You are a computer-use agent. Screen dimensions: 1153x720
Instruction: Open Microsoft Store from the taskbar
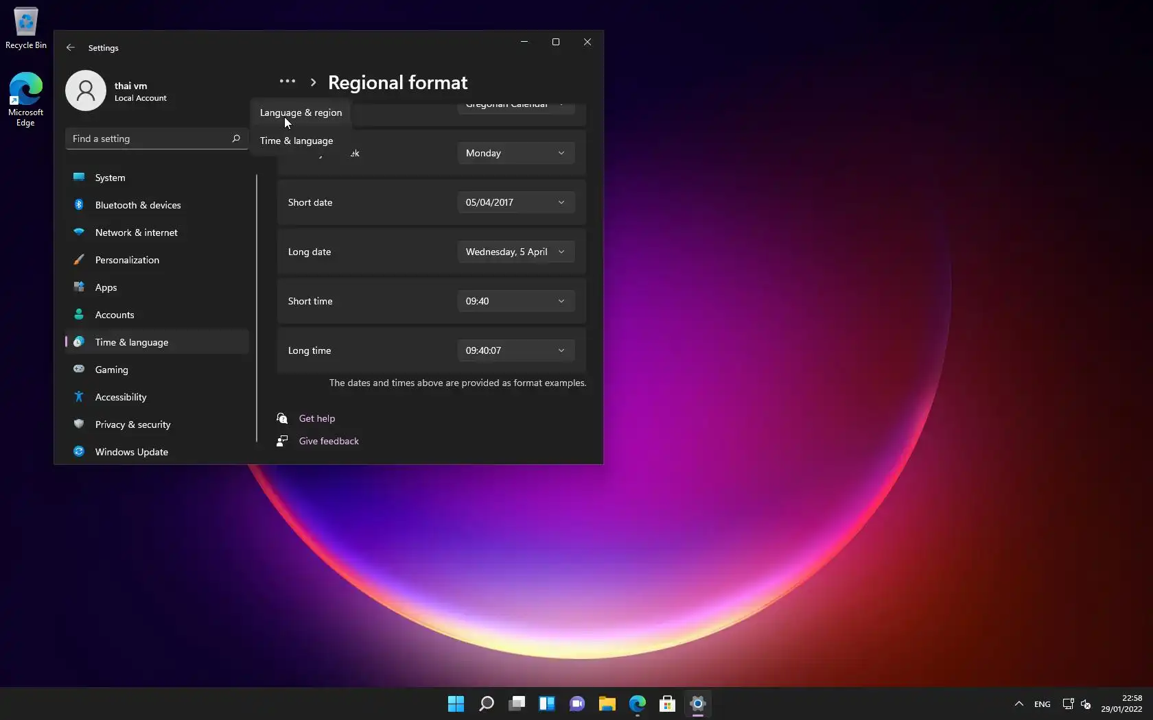(668, 704)
